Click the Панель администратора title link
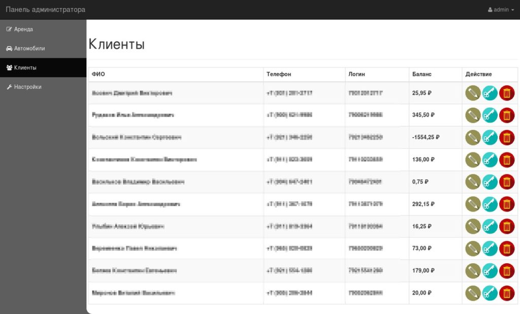 [x=45, y=10]
